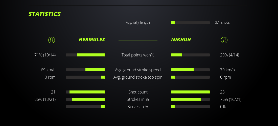The width and height of the screenshot is (278, 126).
Task: Click the Avg. rally length bar
Action: (190, 23)
